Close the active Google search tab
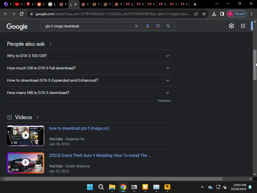257x193 pixels. 76,4
